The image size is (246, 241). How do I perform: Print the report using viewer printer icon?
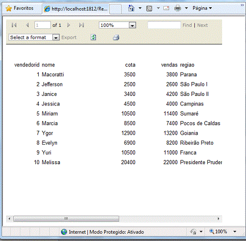(116, 38)
